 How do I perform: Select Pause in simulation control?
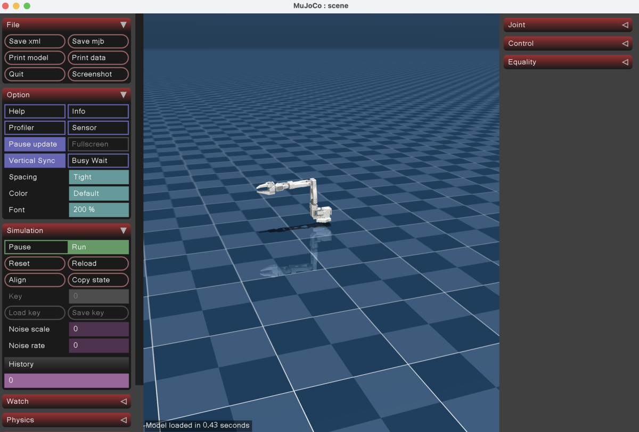point(36,247)
